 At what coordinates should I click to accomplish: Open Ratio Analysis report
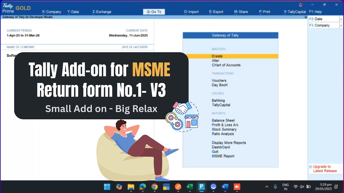223,134
